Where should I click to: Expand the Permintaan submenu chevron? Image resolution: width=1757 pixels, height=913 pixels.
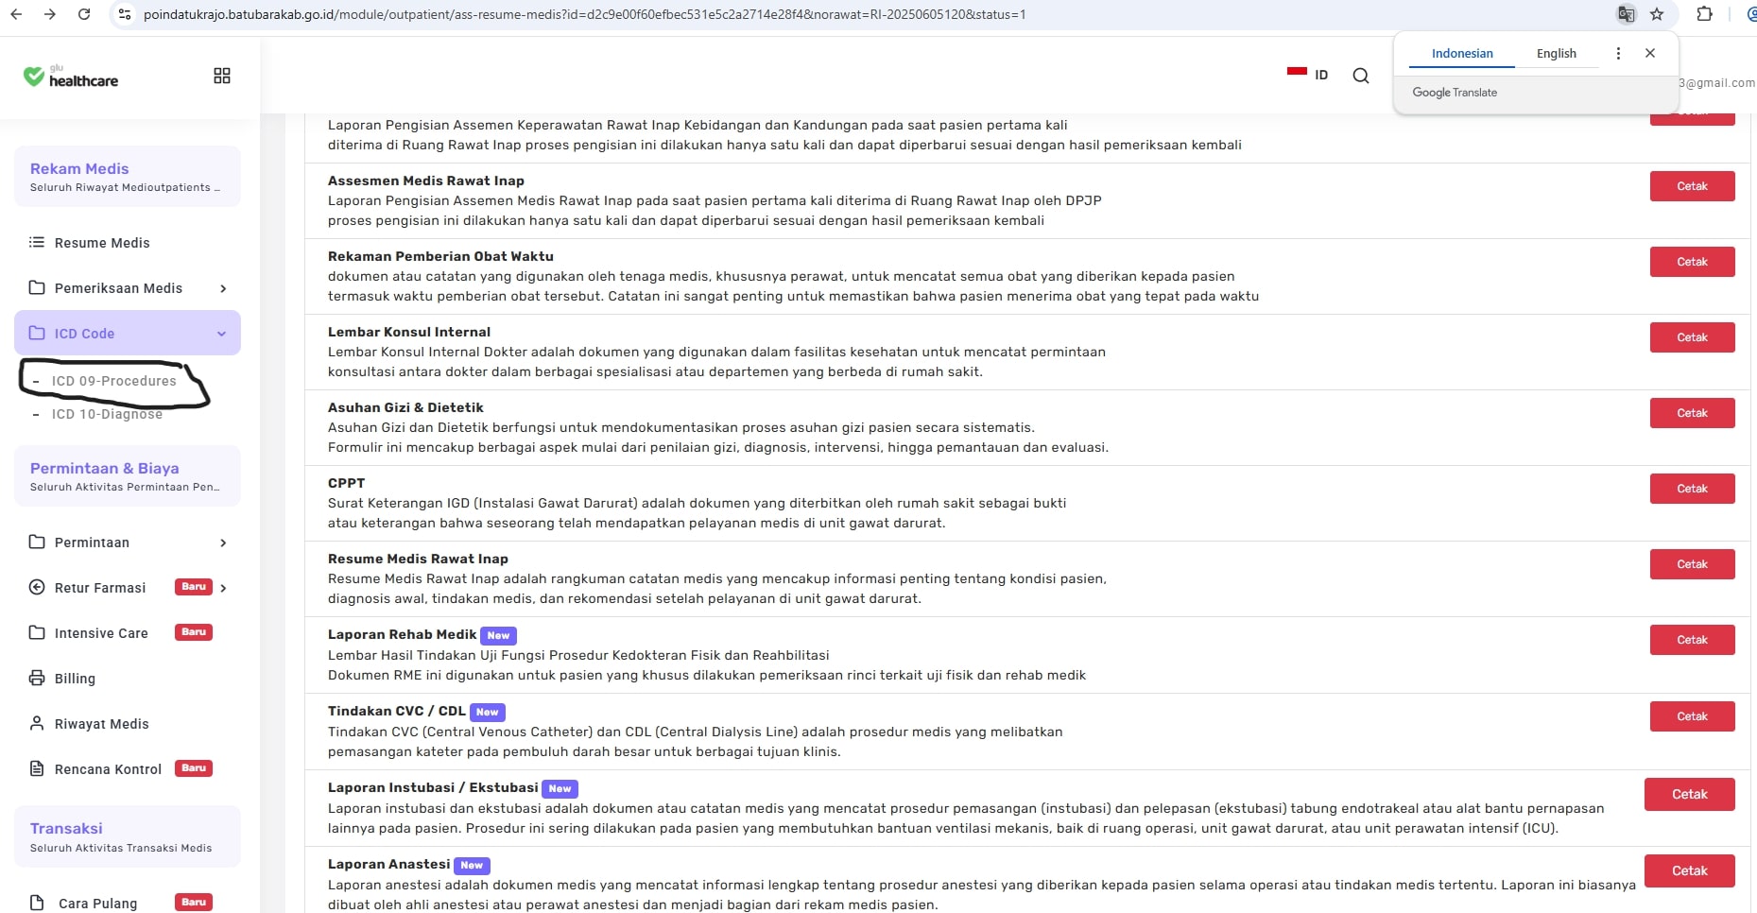tap(223, 543)
